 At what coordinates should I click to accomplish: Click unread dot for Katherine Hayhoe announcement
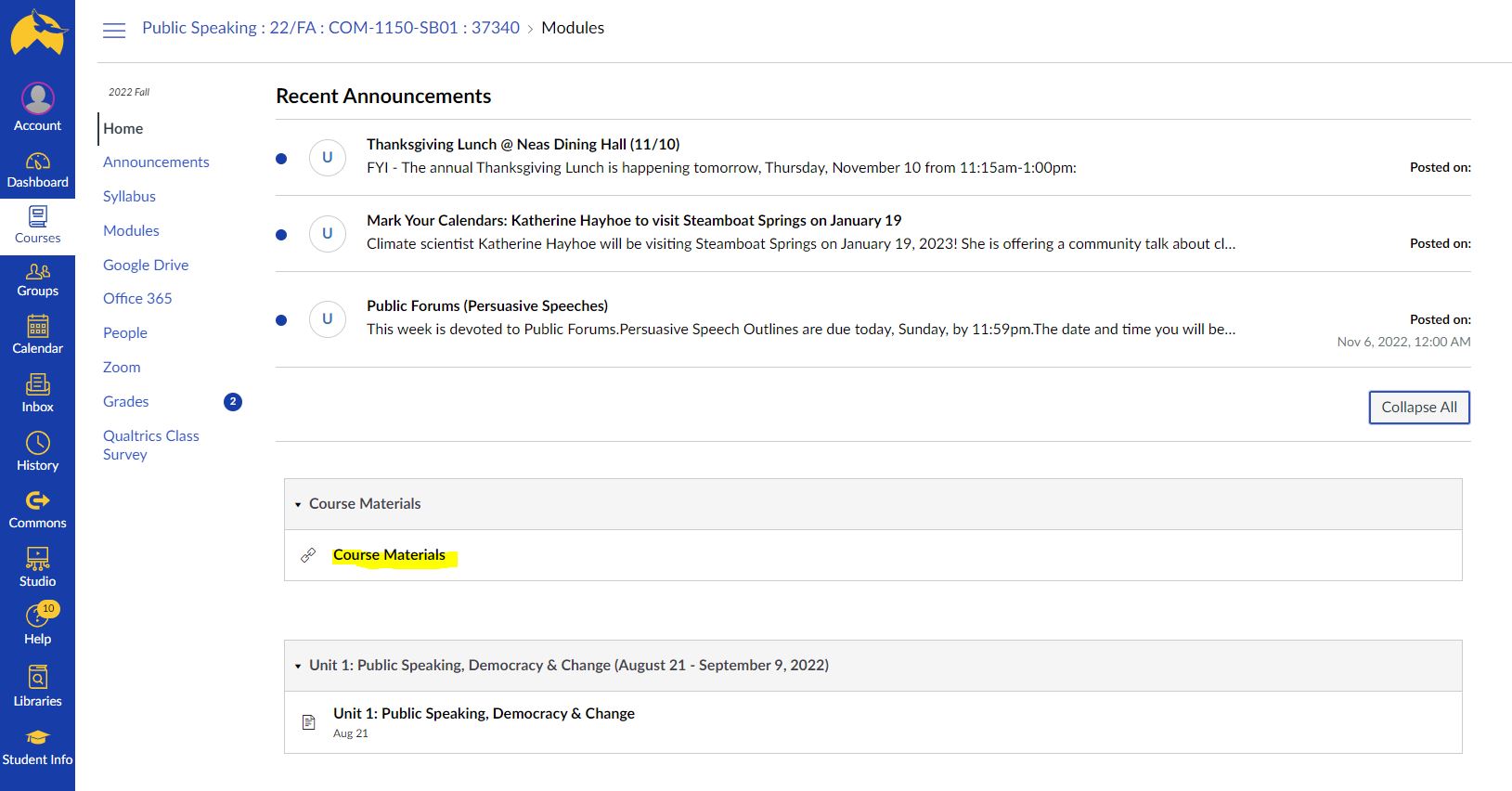[281, 235]
